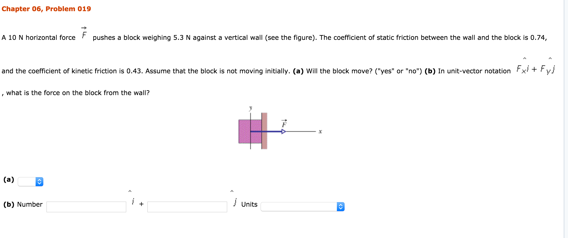
Task: Click the i-component number input field
Action: tap(86, 207)
